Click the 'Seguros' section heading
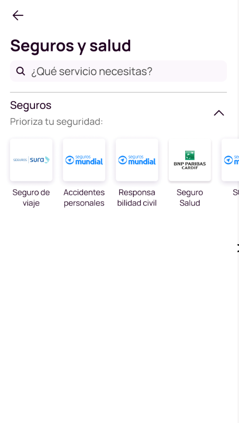 (31, 105)
